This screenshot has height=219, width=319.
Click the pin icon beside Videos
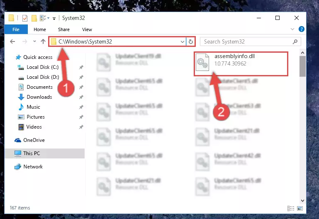(x=81, y=127)
